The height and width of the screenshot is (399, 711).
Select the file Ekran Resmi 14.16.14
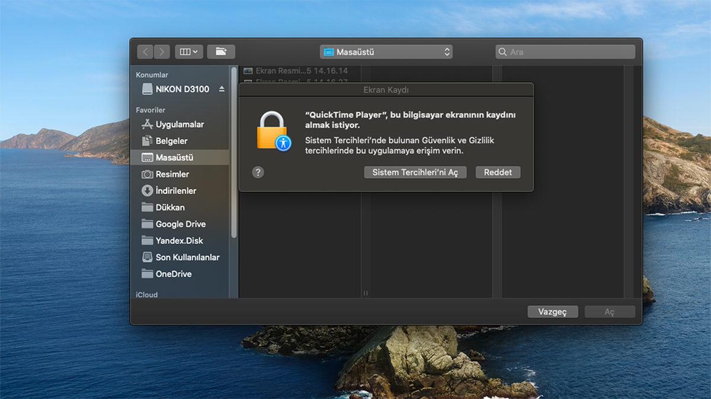coord(296,70)
